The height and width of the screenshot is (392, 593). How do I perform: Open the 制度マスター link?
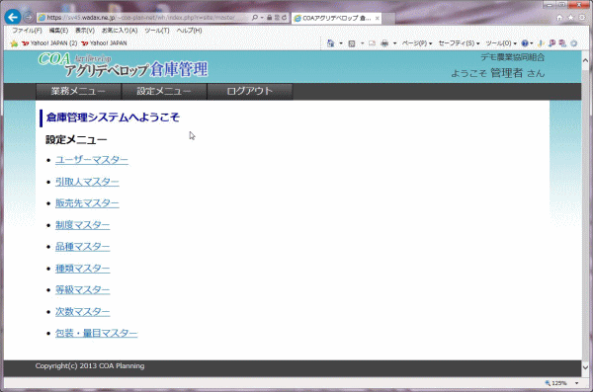pos(82,225)
